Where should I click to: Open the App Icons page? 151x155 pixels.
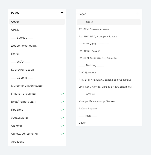tap(18, 142)
